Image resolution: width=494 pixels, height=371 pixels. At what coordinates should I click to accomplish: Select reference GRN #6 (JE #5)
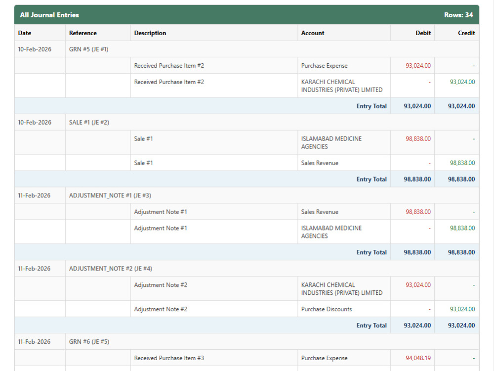pyautogui.click(x=89, y=342)
